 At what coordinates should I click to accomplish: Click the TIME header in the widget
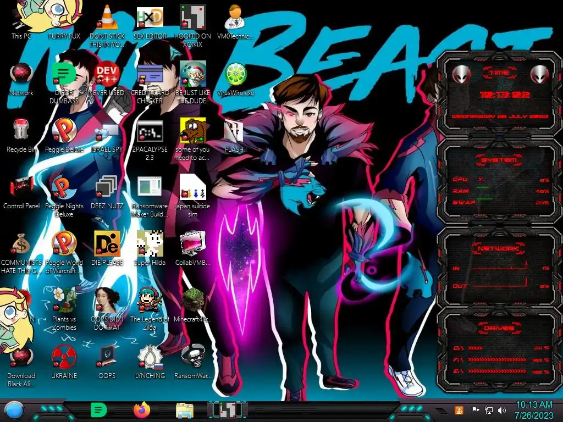(x=499, y=73)
